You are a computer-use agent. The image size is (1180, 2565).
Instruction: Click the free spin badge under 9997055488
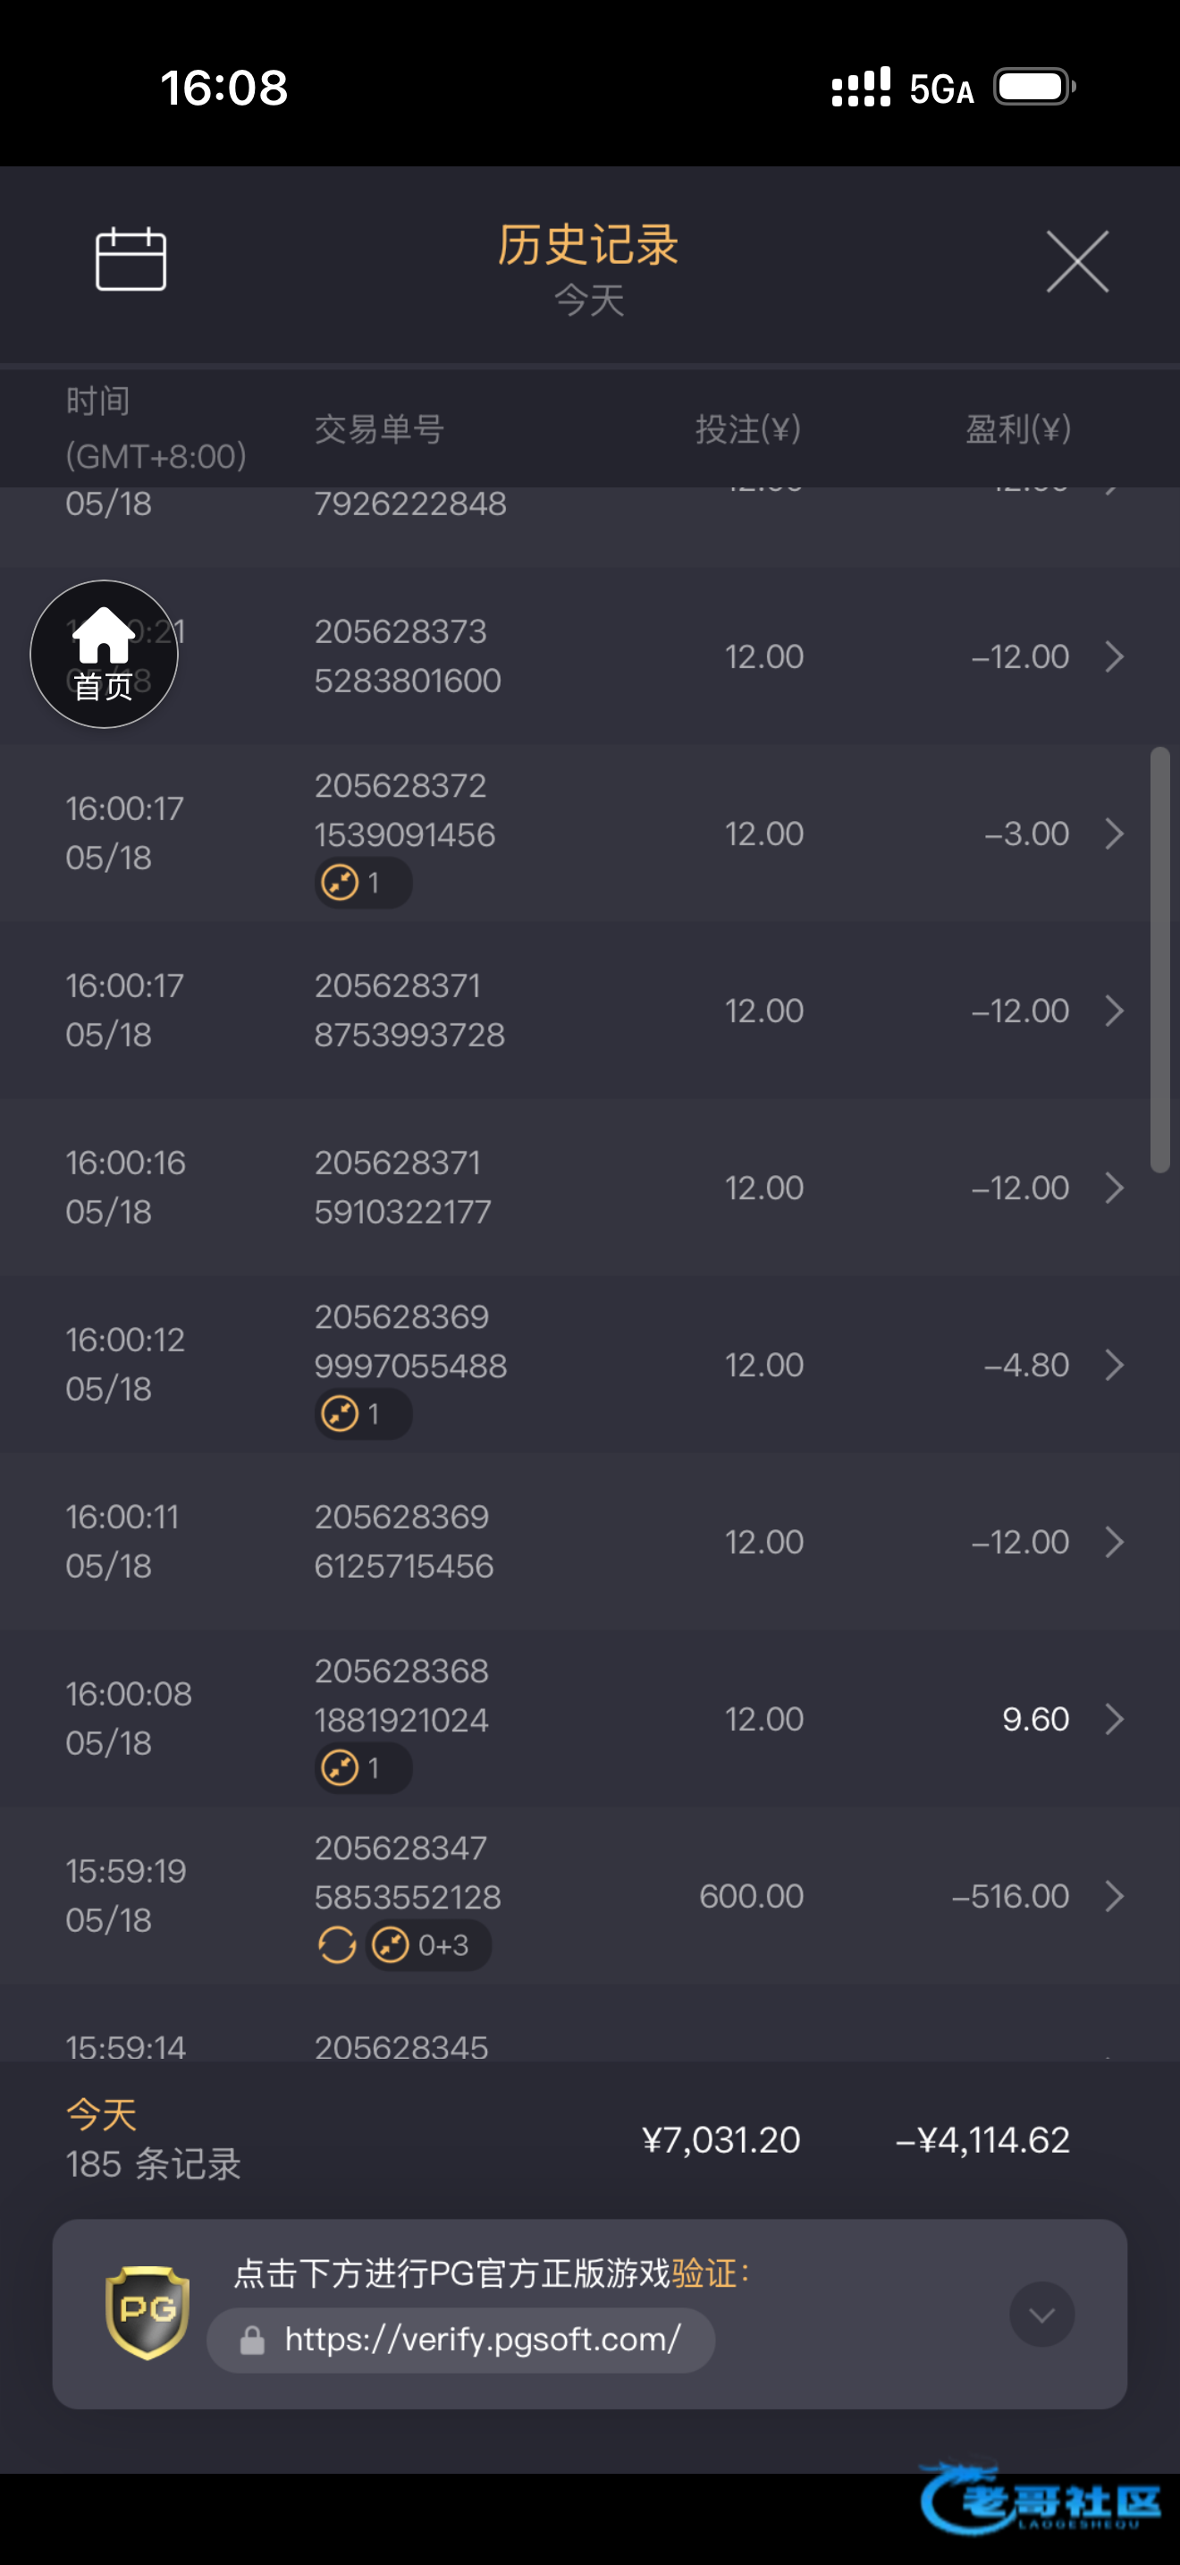(x=363, y=1414)
